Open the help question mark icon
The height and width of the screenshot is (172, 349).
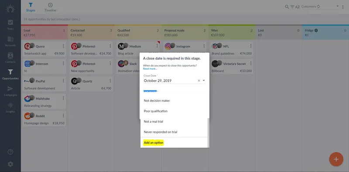click(x=10, y=152)
